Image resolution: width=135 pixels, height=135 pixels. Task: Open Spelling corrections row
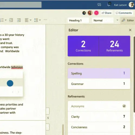point(99,73)
